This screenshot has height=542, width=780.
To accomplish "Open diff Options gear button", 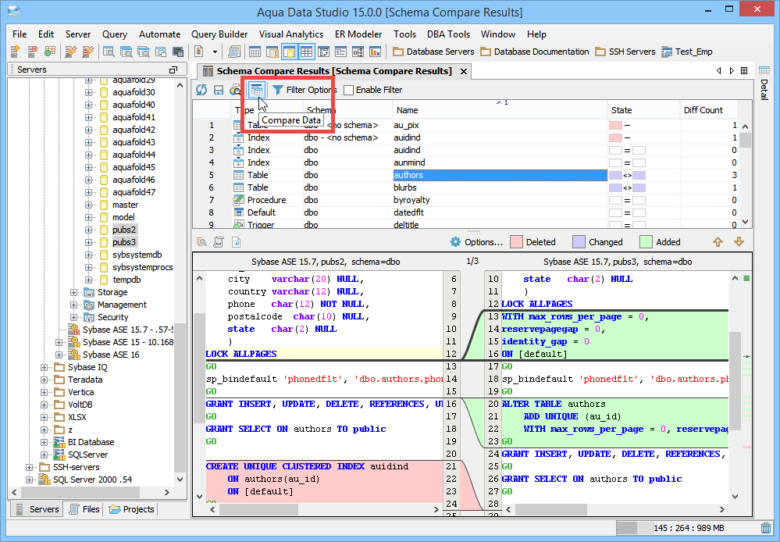I will click(475, 242).
